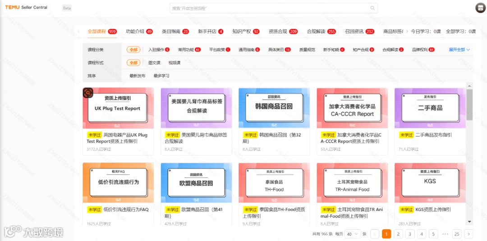Screen dimensions: 487x241
Task: Open TR-Animal Food course thumbnail
Action: coord(352,183)
